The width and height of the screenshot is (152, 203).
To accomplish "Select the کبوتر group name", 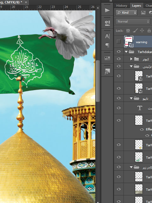I will click(x=146, y=59).
